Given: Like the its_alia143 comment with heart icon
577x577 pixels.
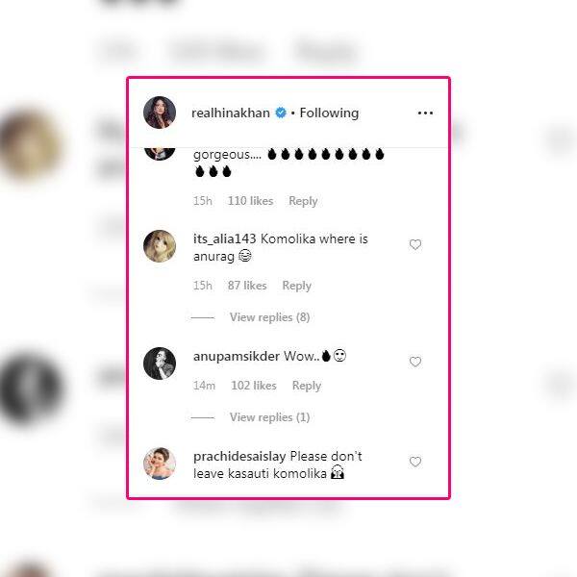Looking at the screenshot, I should coord(415,244).
